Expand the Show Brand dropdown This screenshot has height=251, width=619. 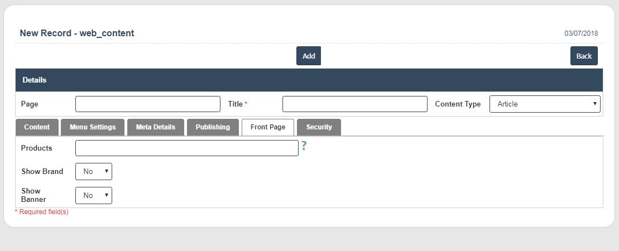tap(94, 171)
